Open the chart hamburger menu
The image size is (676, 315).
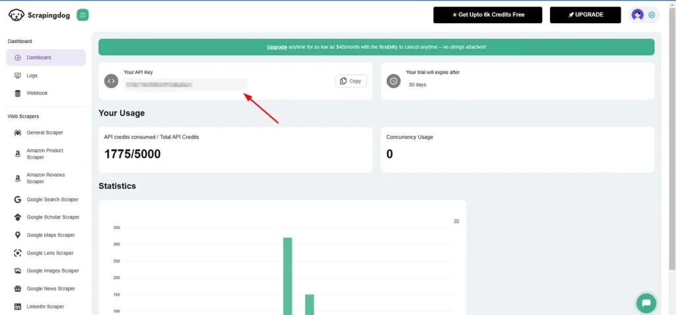tap(456, 221)
